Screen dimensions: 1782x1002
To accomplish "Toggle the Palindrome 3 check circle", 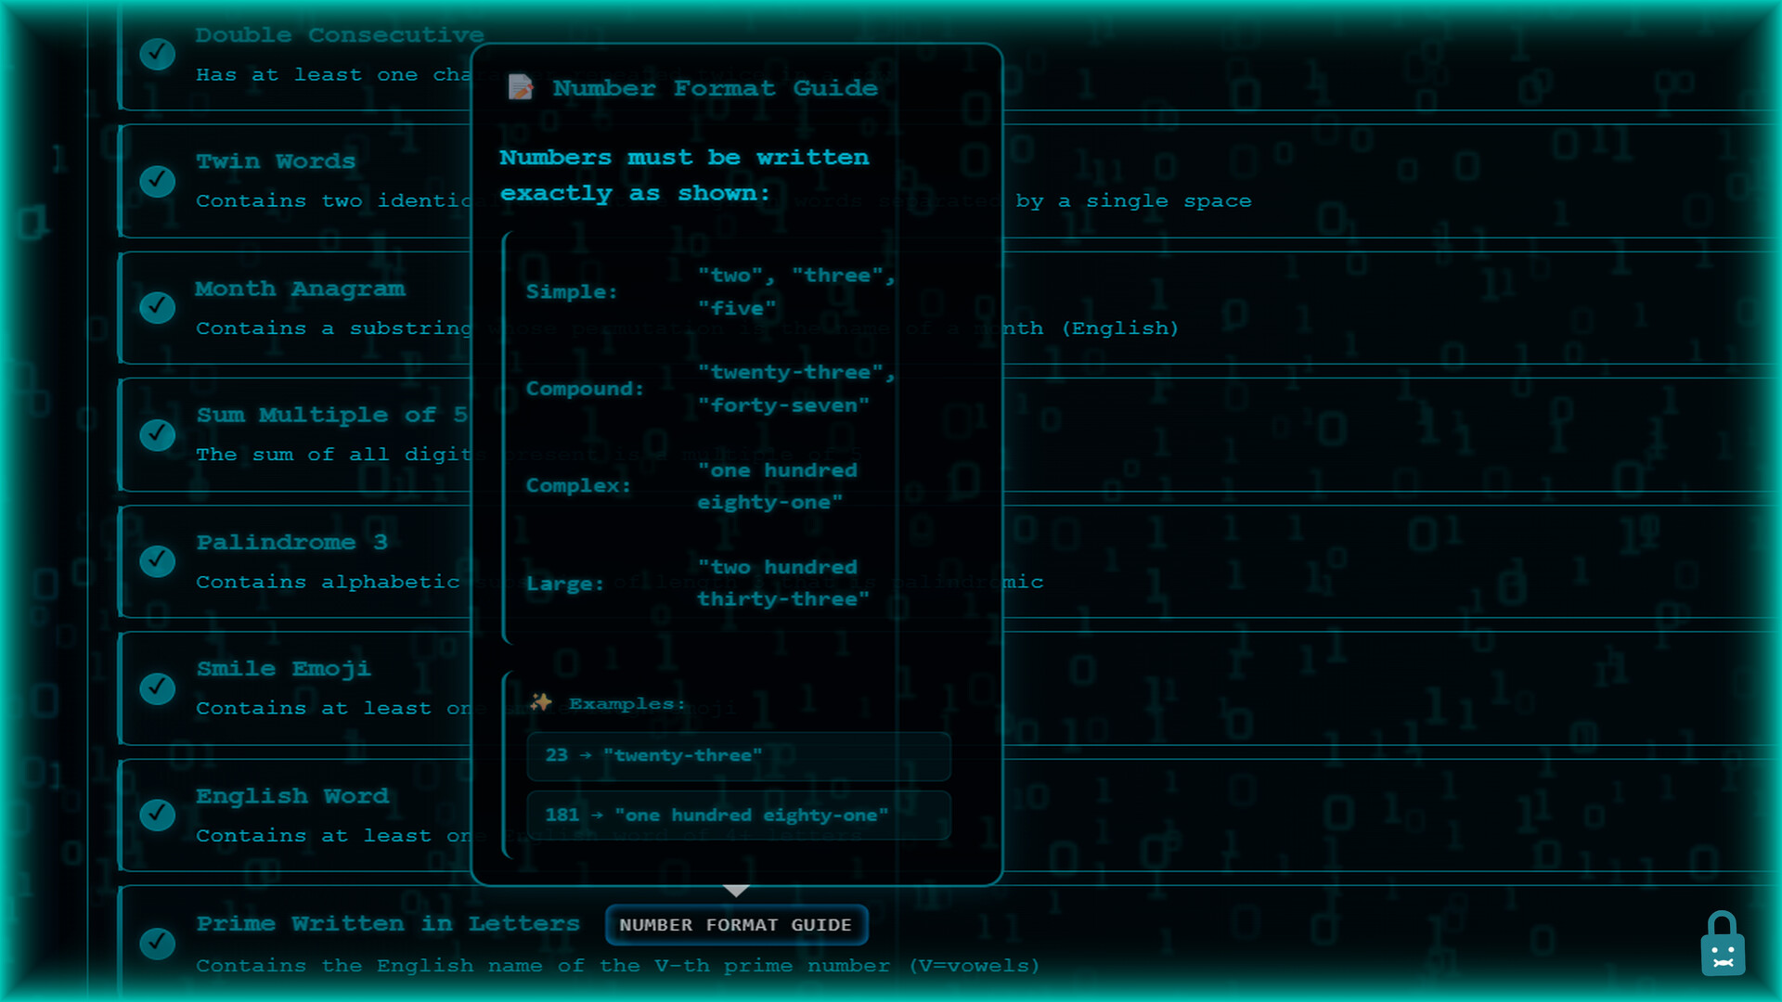I will tap(157, 561).
